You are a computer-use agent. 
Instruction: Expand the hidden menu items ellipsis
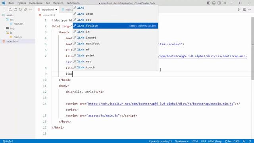[x=85, y=3]
